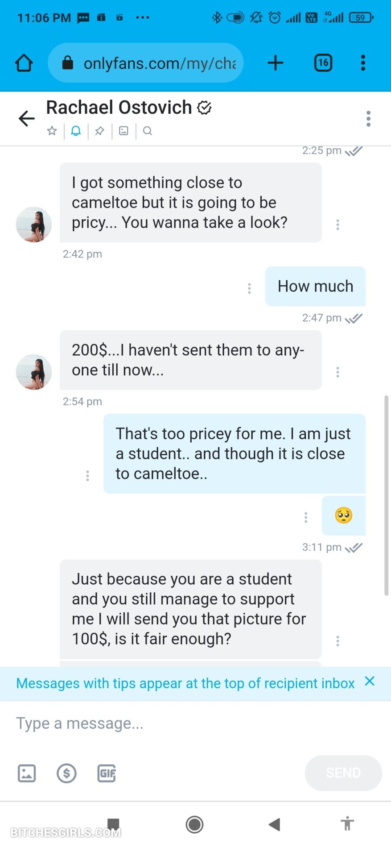Viewport: 391px width, 848px height.
Task: Open the chat options menu in header
Action: pos(368,119)
